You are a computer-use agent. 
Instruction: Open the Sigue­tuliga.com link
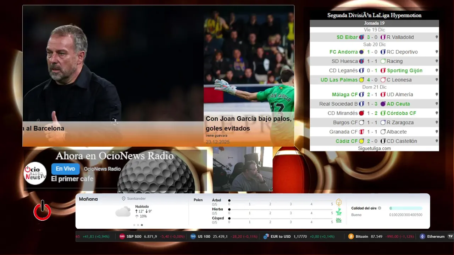pos(374,148)
